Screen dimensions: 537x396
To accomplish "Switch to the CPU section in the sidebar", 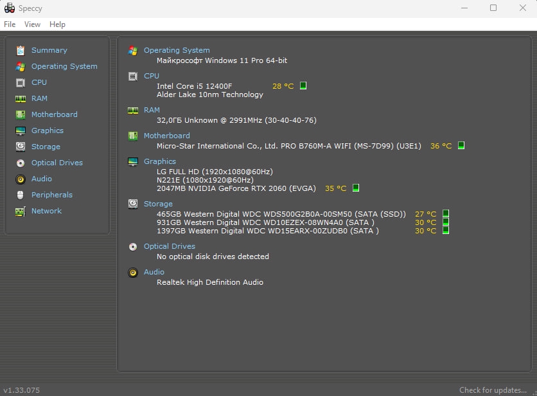I will point(39,83).
